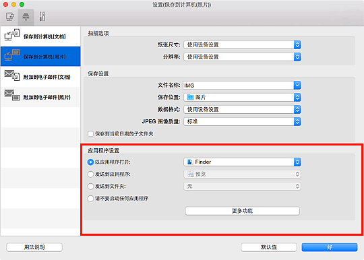Open the 无 folder dropdown

[x=242, y=187]
